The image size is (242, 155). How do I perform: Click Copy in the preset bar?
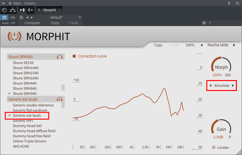55,23
